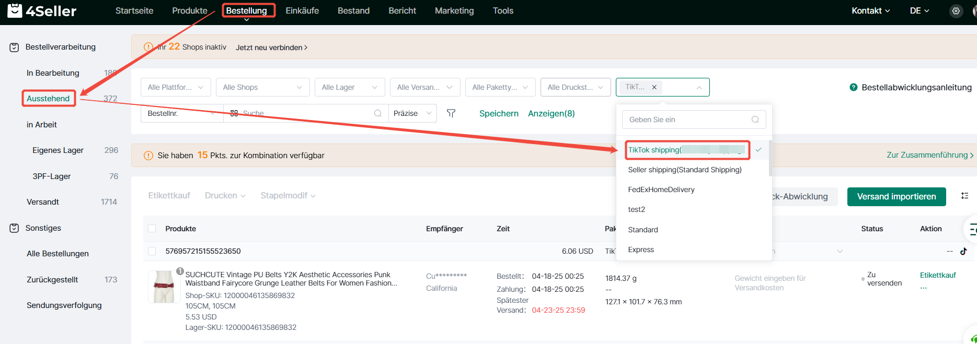
Task: Click the Suche order search field
Action: point(306,113)
